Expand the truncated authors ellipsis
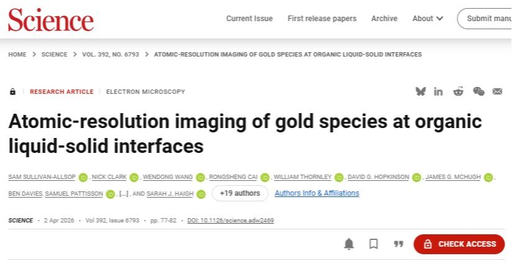This screenshot has height=266, width=512. pyautogui.click(x=124, y=194)
